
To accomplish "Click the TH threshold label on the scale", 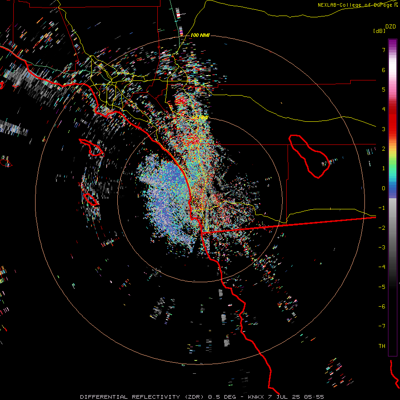I will [x=382, y=346].
